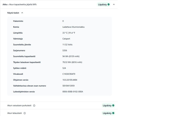Click the barcode value C1KS0CR04T9
This screenshot has width=169, height=116.
click(x=69, y=74)
